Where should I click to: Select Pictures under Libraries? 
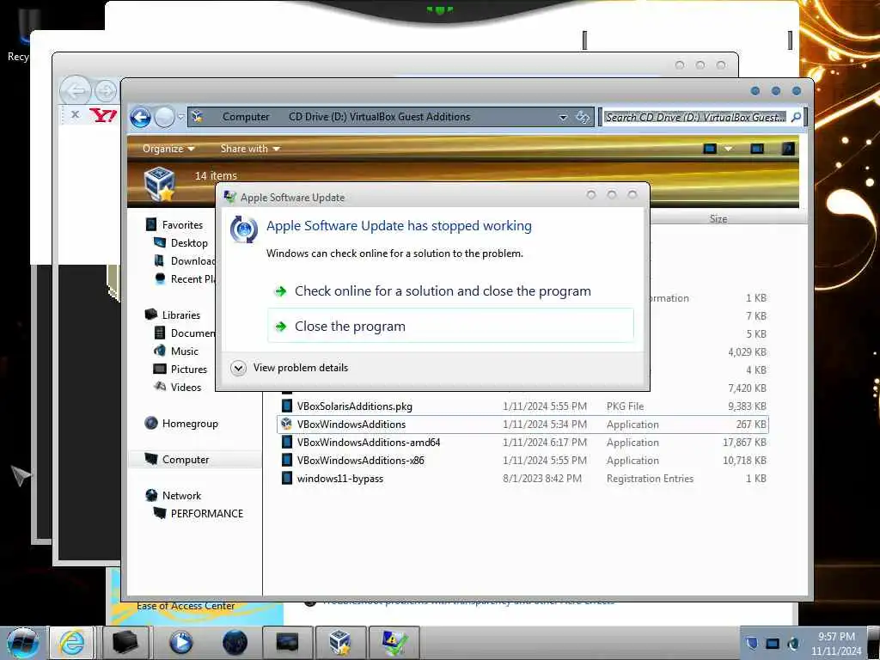(x=188, y=370)
